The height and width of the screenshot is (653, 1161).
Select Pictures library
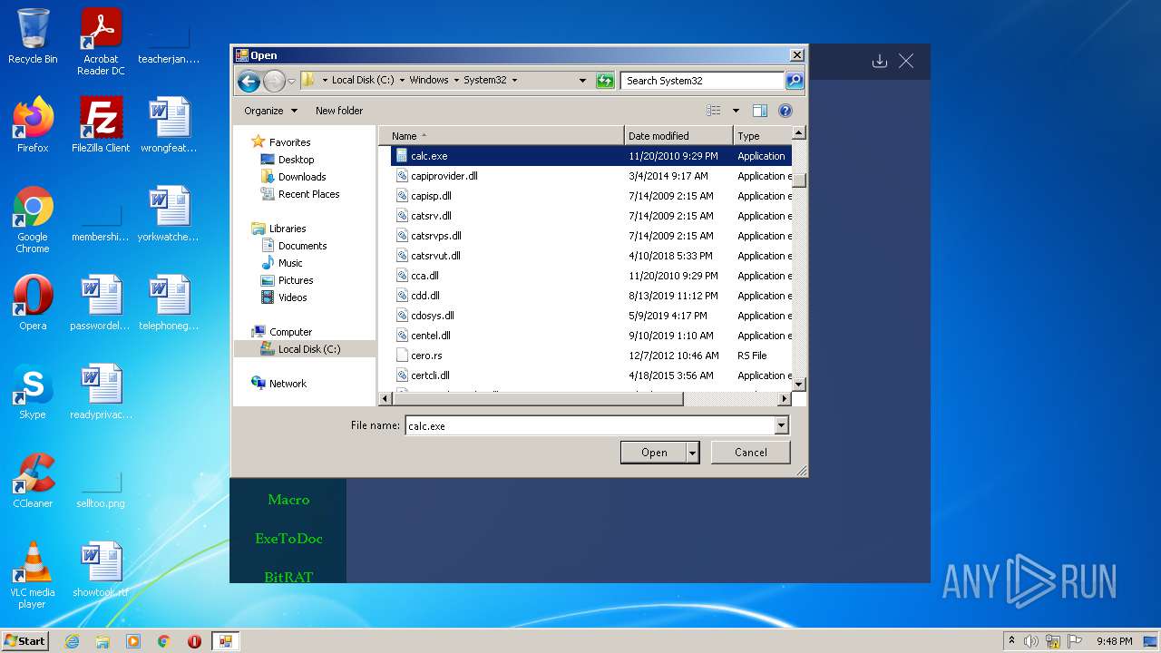pos(296,280)
